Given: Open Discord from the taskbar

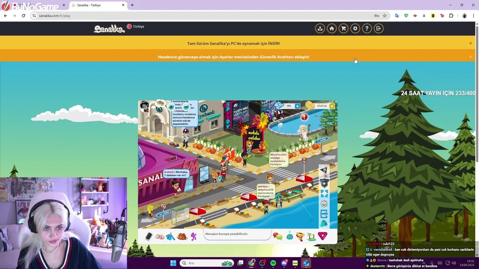Looking at the screenshot, I should [284, 263].
